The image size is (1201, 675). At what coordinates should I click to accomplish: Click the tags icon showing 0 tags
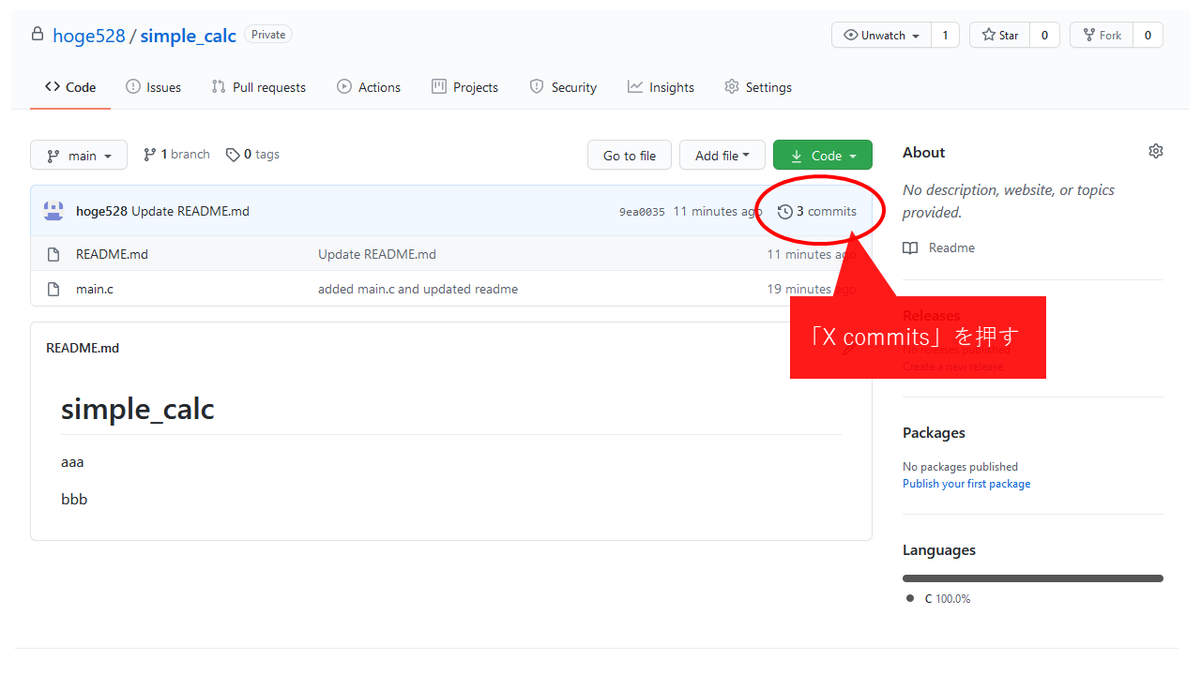click(233, 155)
